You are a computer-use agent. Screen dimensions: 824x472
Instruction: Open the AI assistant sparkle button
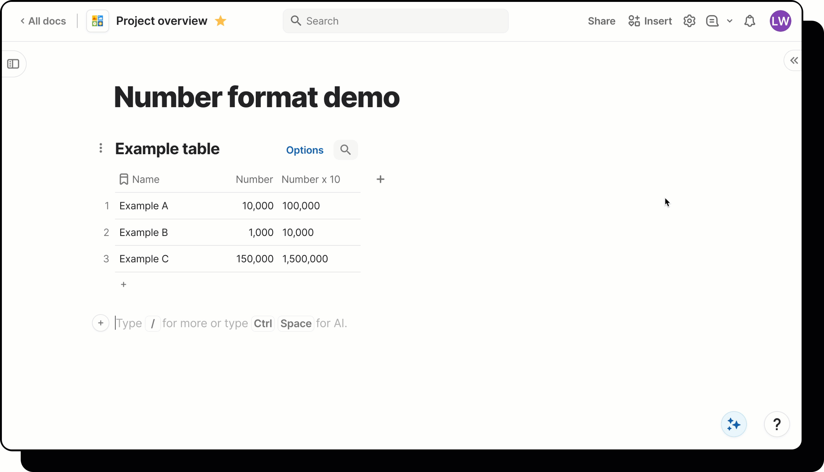point(734,424)
